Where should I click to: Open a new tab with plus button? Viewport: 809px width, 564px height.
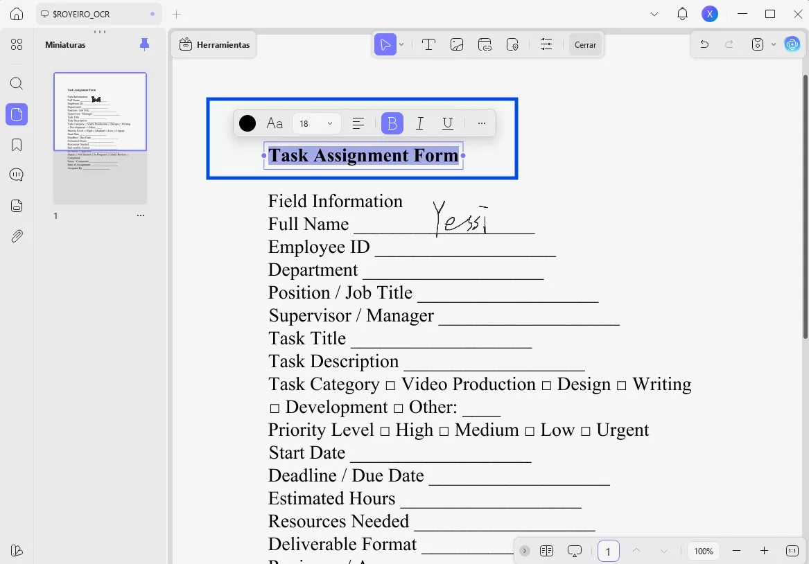pyautogui.click(x=176, y=14)
